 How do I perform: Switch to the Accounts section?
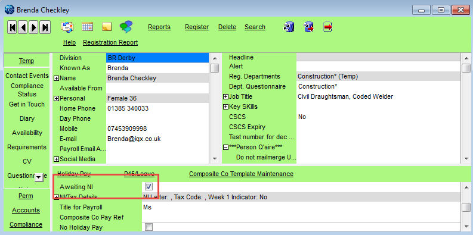tap(26, 211)
